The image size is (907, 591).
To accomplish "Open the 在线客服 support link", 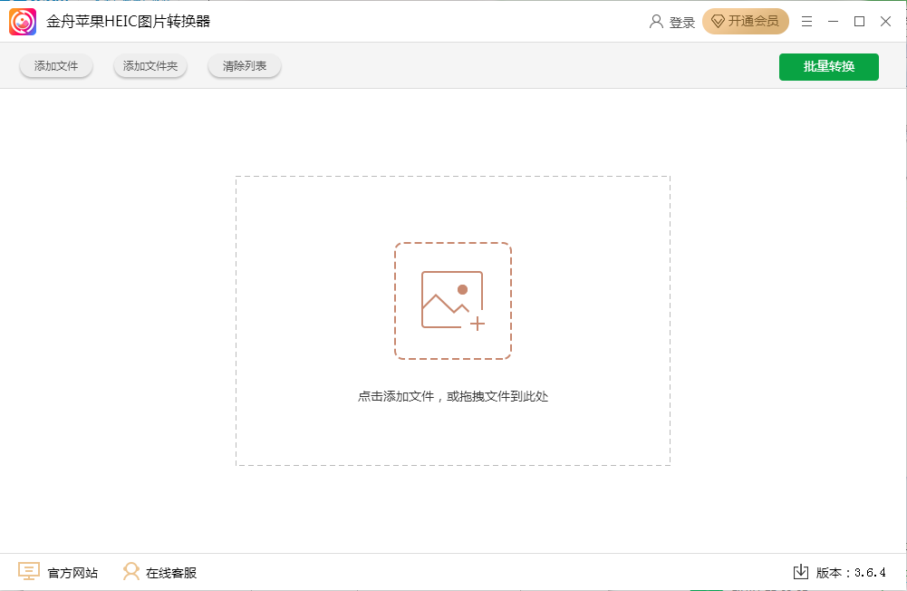I will pos(171,573).
